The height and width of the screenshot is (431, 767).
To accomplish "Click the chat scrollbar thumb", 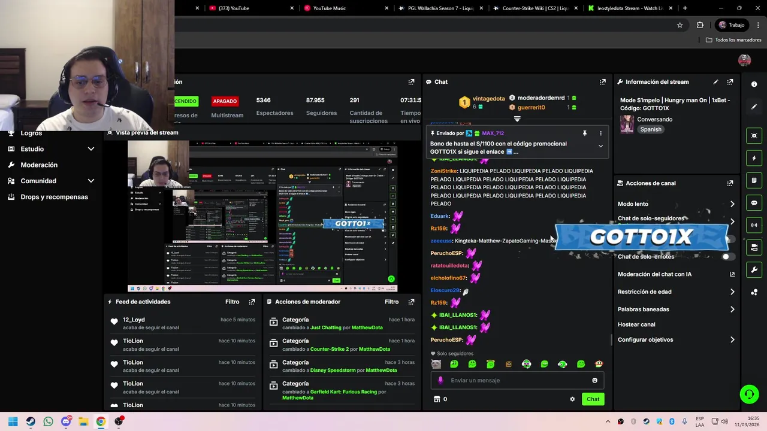I will [x=611, y=339].
